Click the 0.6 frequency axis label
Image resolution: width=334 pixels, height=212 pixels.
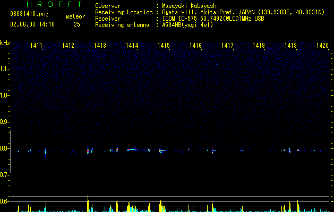[4, 201]
